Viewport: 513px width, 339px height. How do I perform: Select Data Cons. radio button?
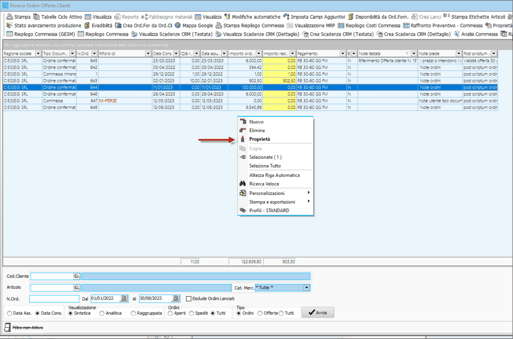38,313
